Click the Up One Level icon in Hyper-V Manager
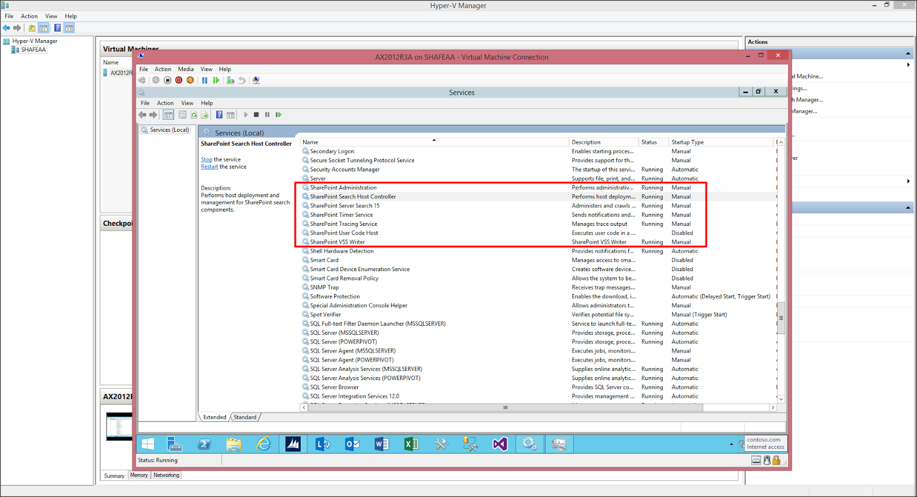 (x=32, y=28)
